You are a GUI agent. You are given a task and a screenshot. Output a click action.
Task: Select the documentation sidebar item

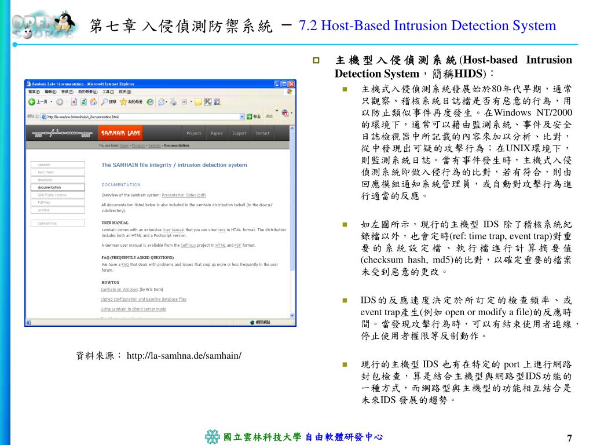click(x=58, y=187)
